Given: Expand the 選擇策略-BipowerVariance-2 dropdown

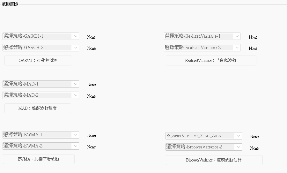Looking at the screenshot, I should pyautogui.click(x=203, y=147).
